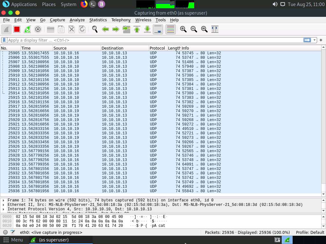
Task: Open a capture file folder icon
Action: [x=51, y=29]
